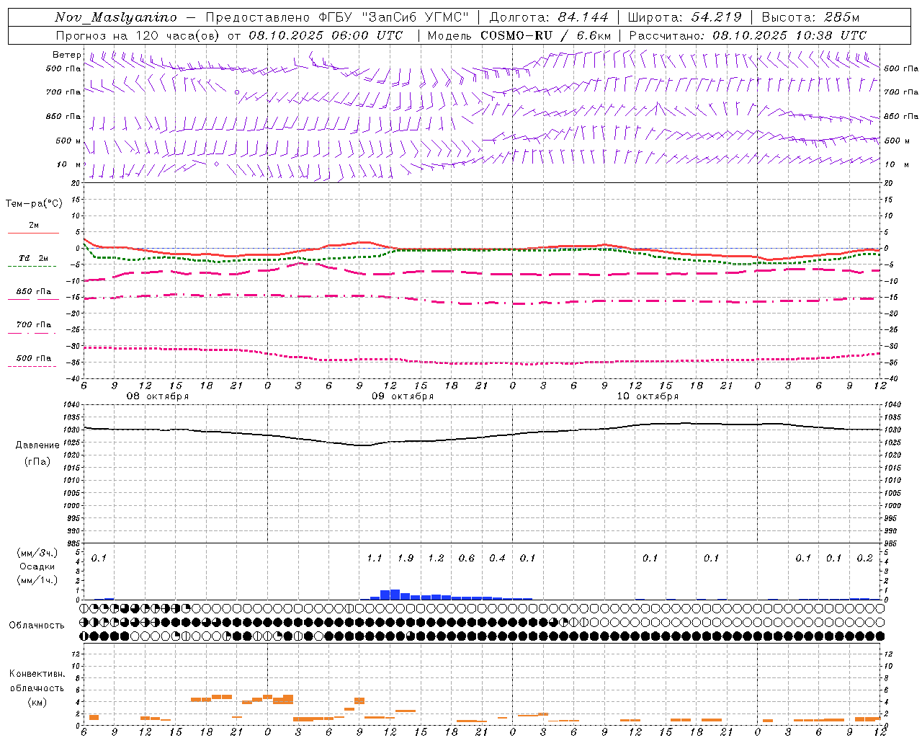Select the Модель COSMO-RU / 6.6км label
The image size is (922, 738).
(519, 35)
